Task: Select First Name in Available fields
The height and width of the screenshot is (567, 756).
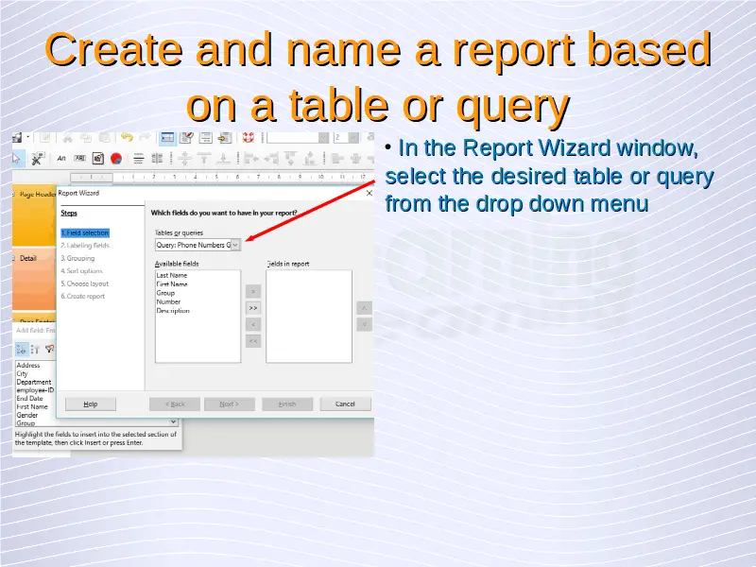Action: pos(172,284)
